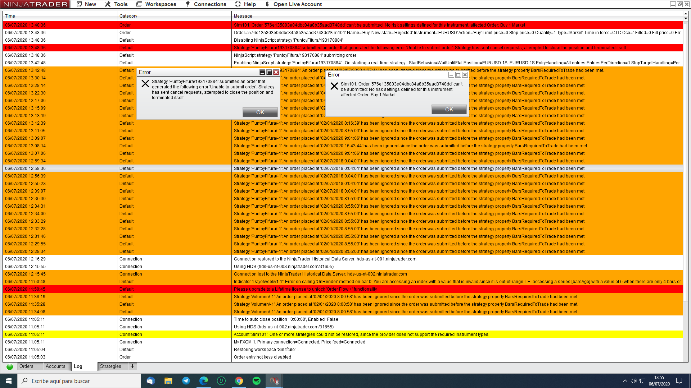Open Google Chrome from the taskbar
This screenshot has width=691, height=388.
click(239, 381)
